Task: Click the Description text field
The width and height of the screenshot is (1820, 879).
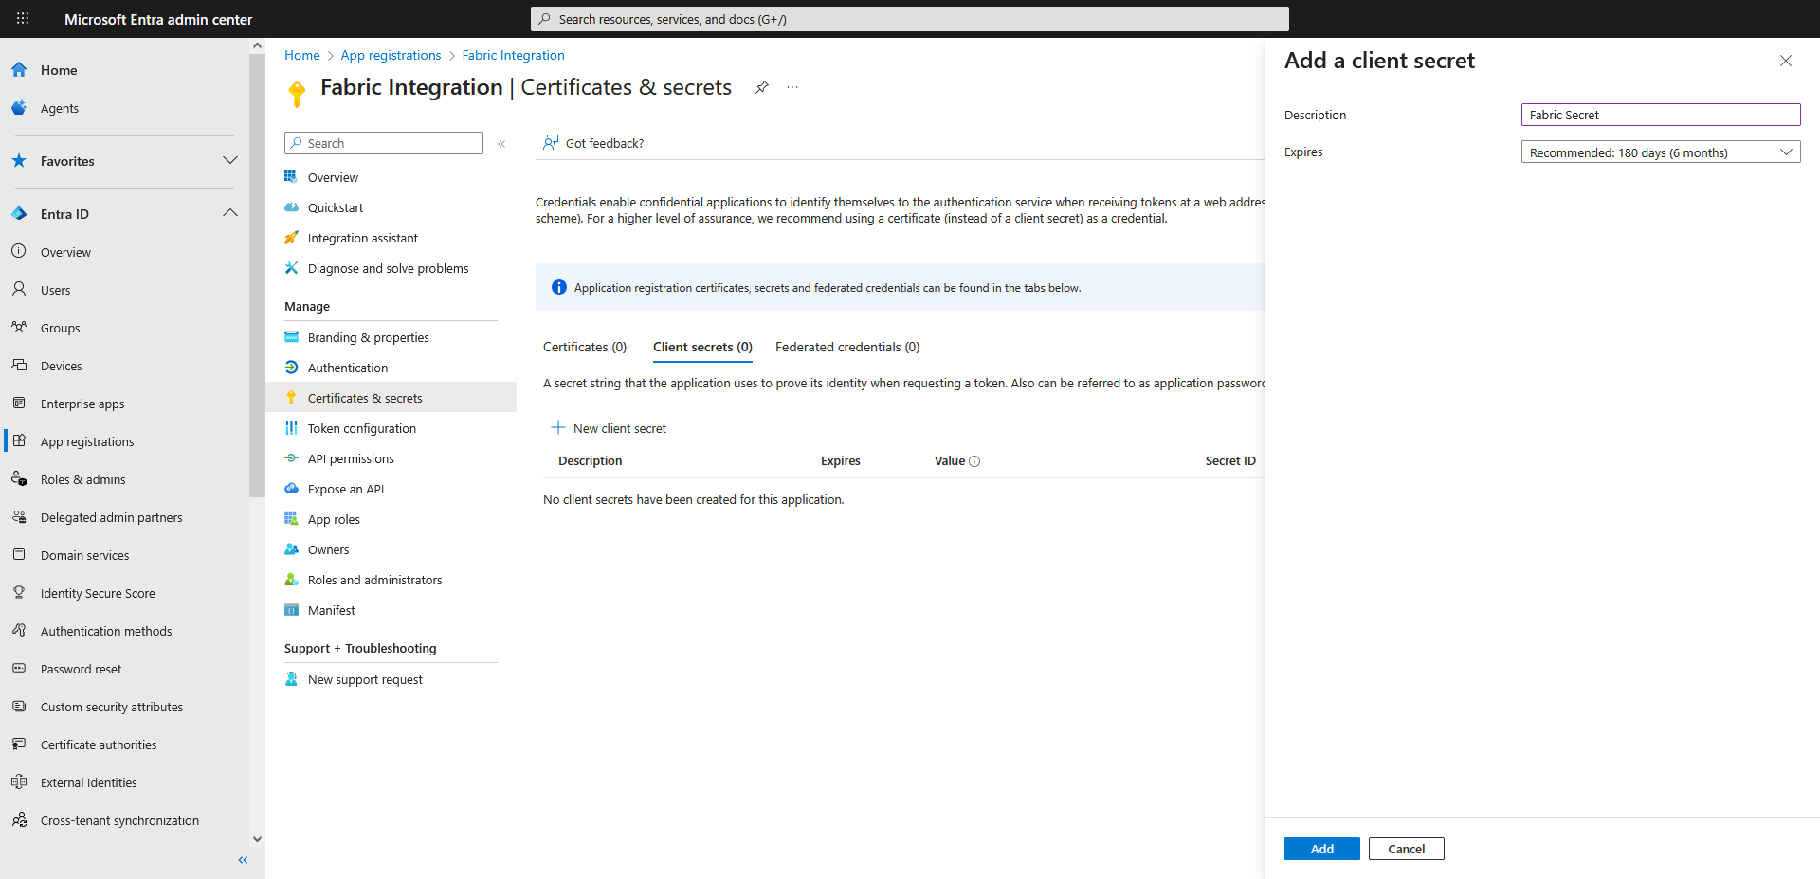Action: pos(1660,115)
